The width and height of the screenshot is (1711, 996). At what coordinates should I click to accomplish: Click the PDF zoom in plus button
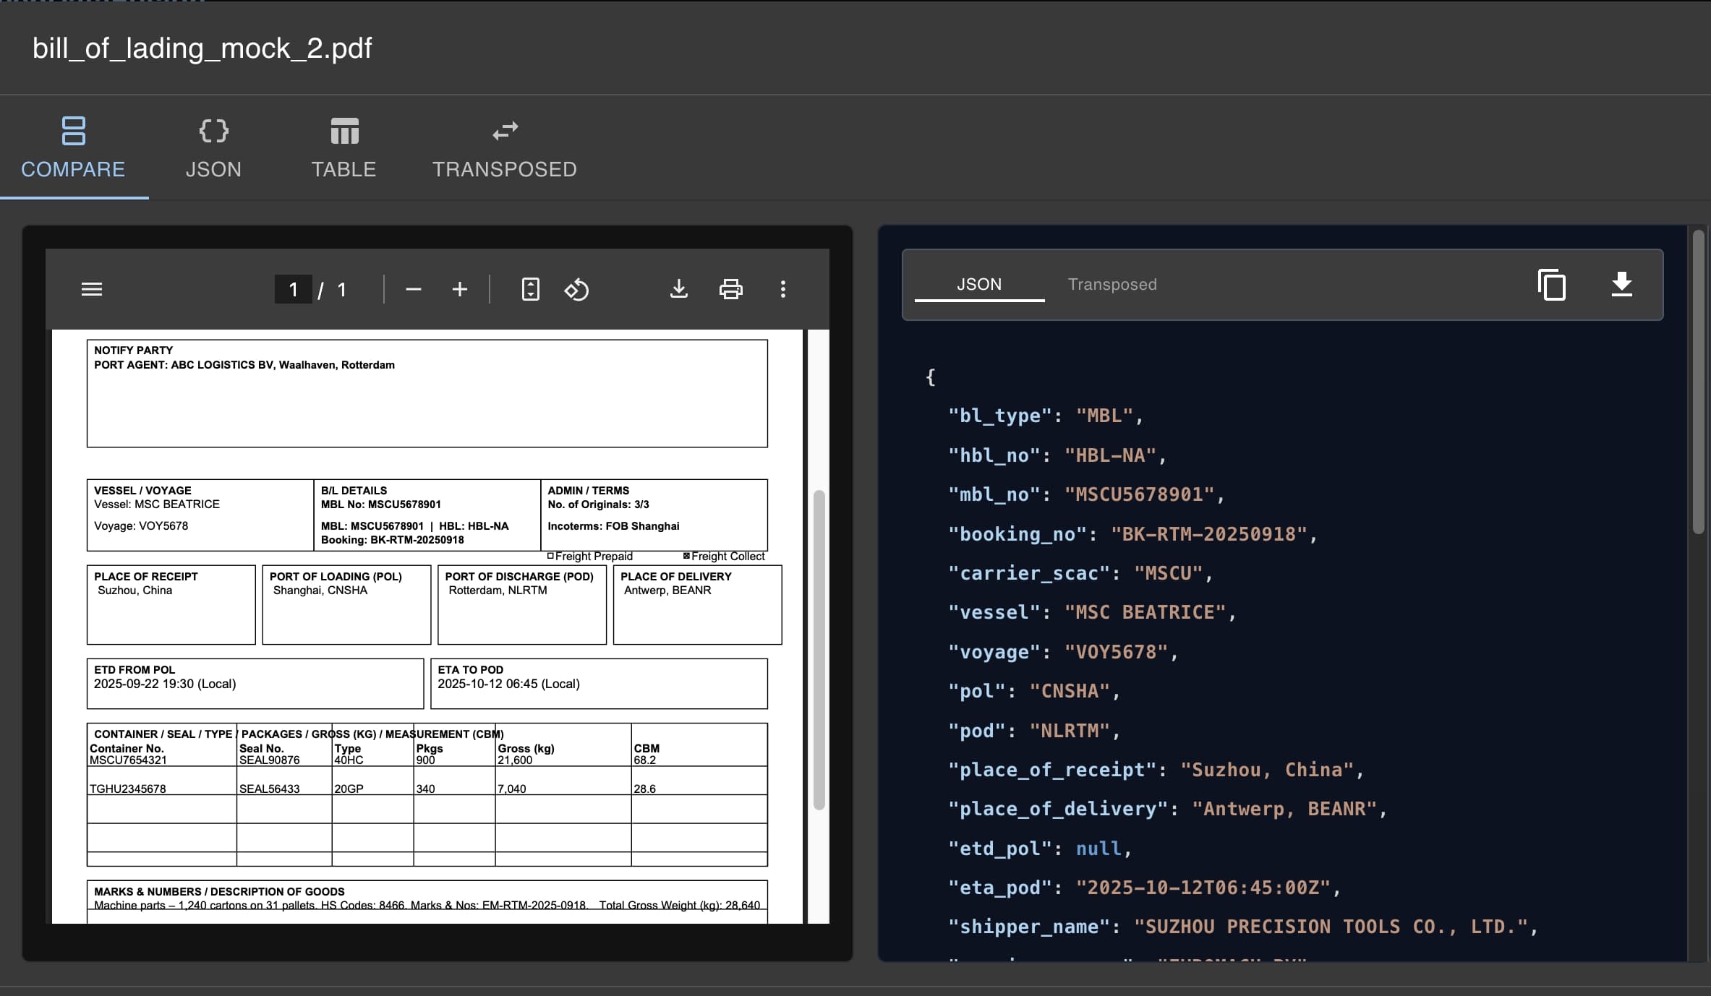tap(459, 289)
